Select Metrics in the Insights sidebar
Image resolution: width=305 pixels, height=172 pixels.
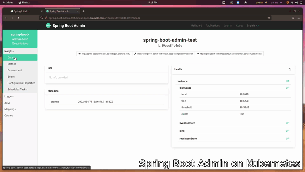tap(12, 64)
